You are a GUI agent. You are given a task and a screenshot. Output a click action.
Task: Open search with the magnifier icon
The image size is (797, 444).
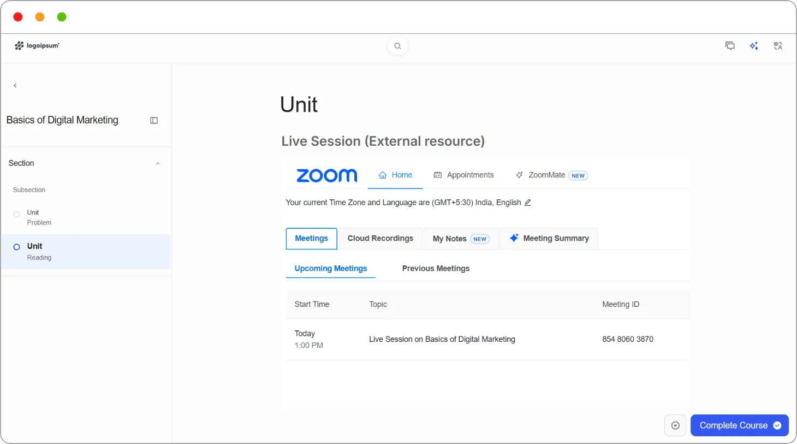point(397,46)
